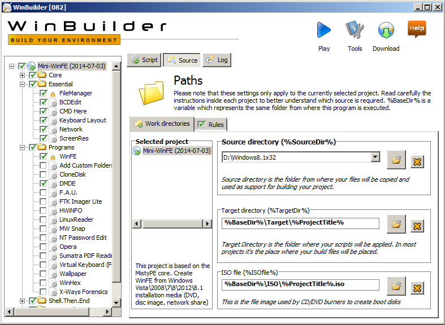Screen dimensions: 445x325
Task: Click the CloneDisk script gear icon
Action: point(53,175)
